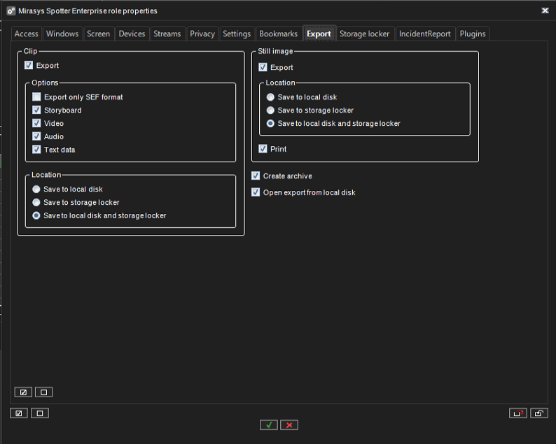556x444 pixels.
Task: Click uncheck-all icon inside the Export tab panel
Action: (43, 392)
